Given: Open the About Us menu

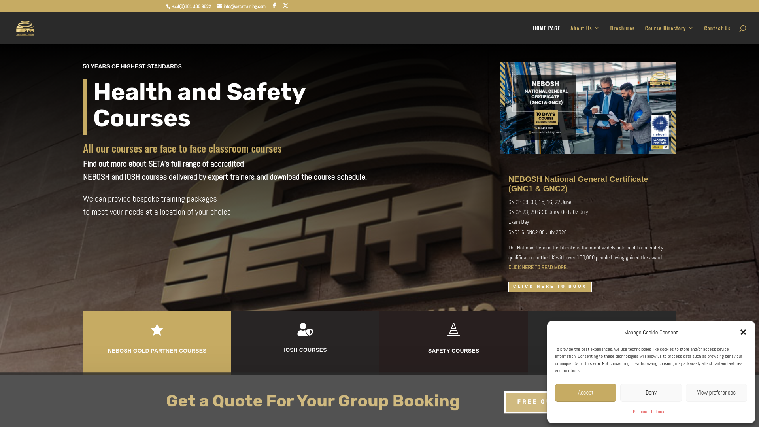Looking at the screenshot, I should point(581,28).
